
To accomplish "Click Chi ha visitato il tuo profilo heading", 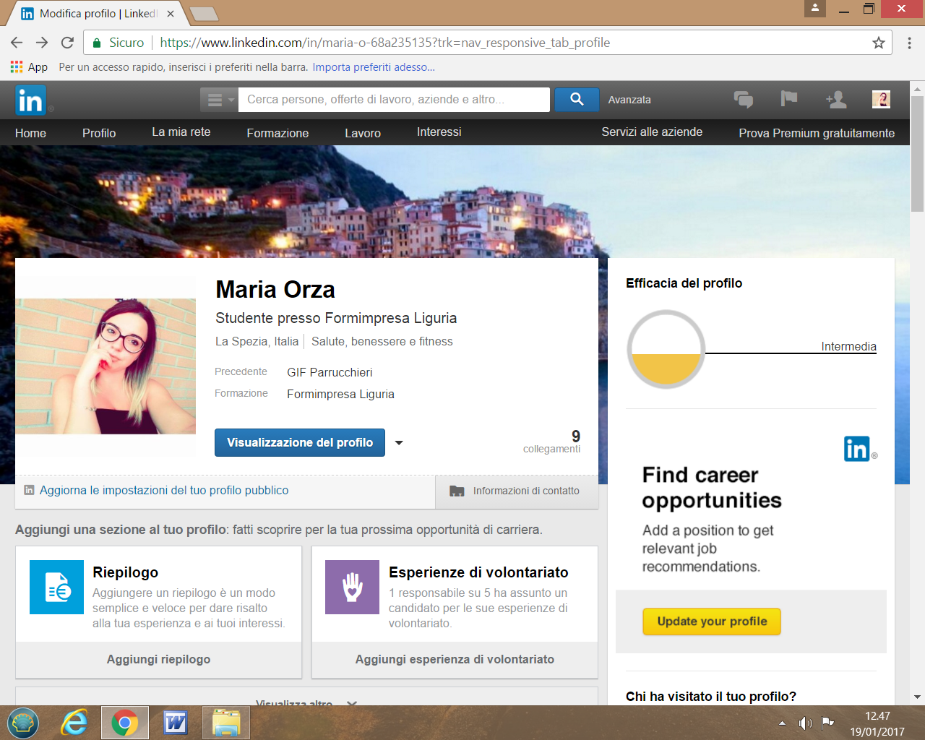I will pyautogui.click(x=711, y=697).
